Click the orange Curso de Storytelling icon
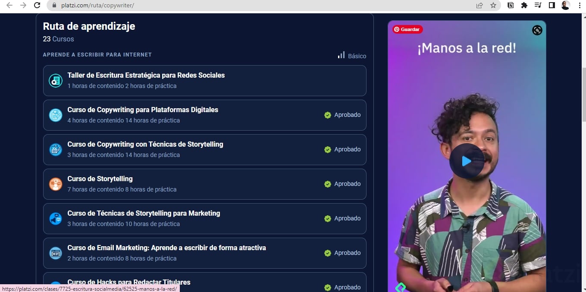Screen dimensions: 586x292 [x=55, y=184]
